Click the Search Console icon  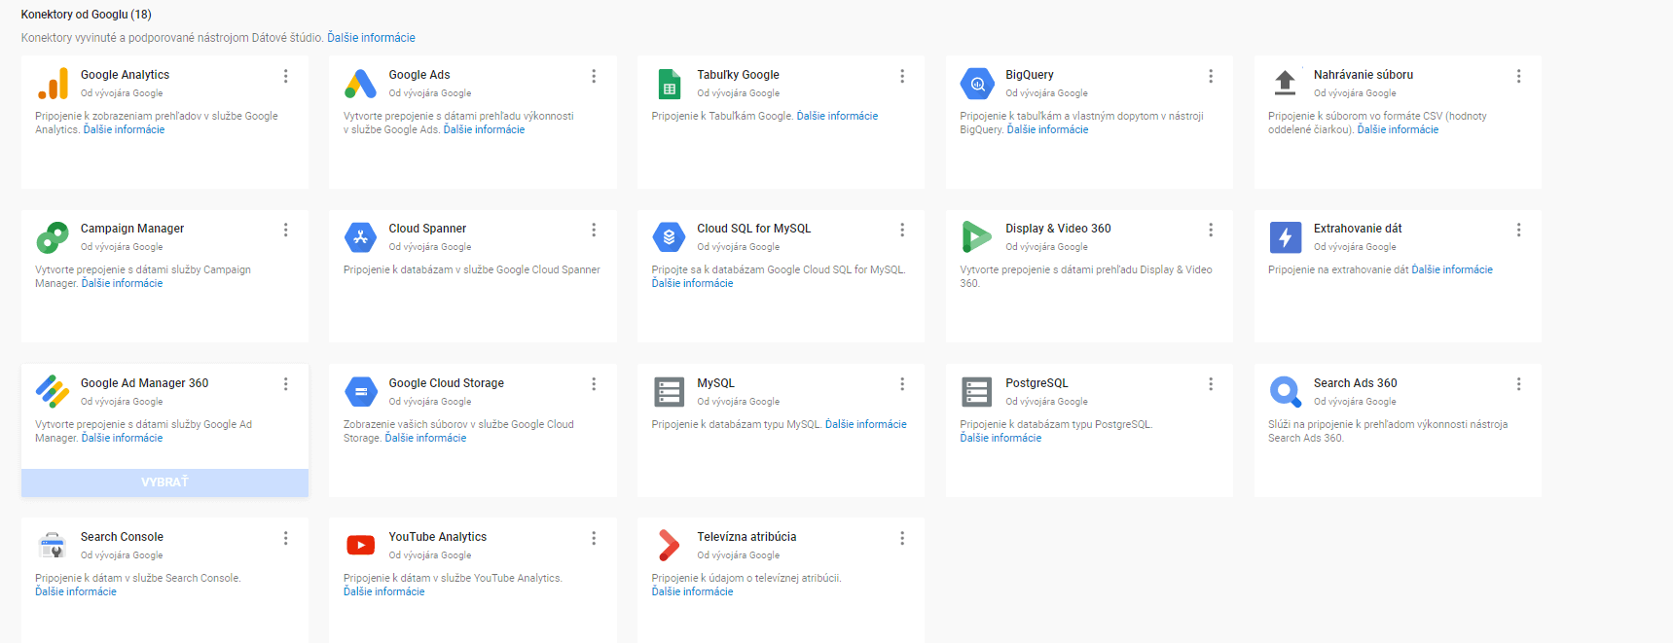(x=53, y=546)
